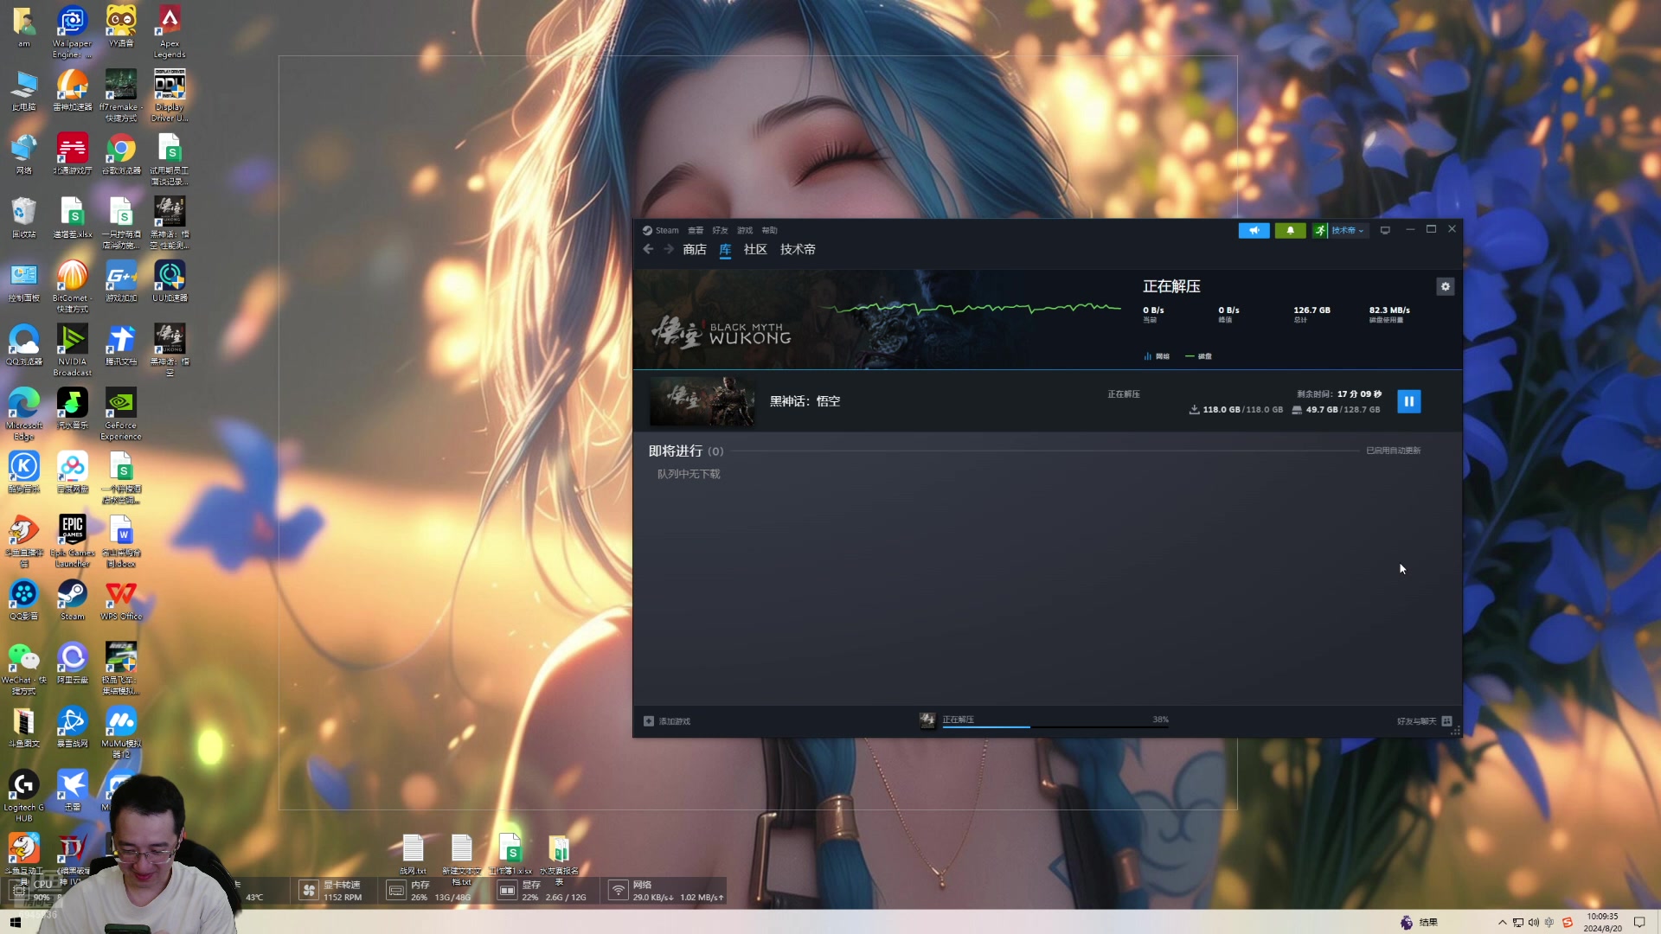
Task: Open 谷歌浏览器 Chrome shortcut
Action: 121,155
